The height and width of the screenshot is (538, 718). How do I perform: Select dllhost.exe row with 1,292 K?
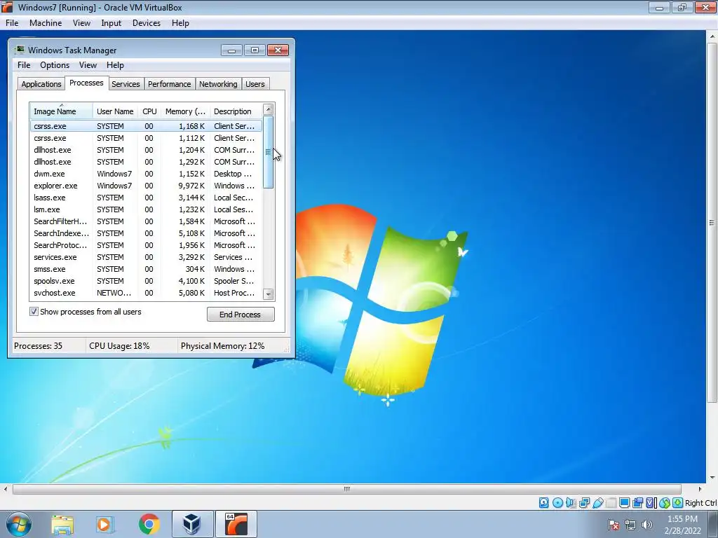[x=146, y=162]
